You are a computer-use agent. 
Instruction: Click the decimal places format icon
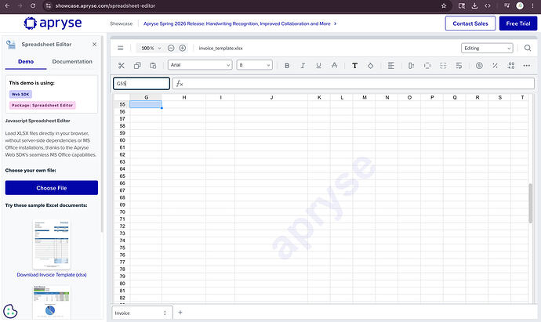click(511, 66)
